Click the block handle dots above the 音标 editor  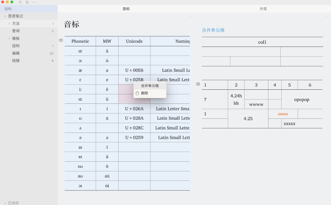pyautogui.click(x=190, y=16)
